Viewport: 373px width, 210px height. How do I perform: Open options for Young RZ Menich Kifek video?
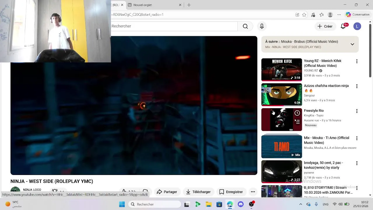[357, 61]
